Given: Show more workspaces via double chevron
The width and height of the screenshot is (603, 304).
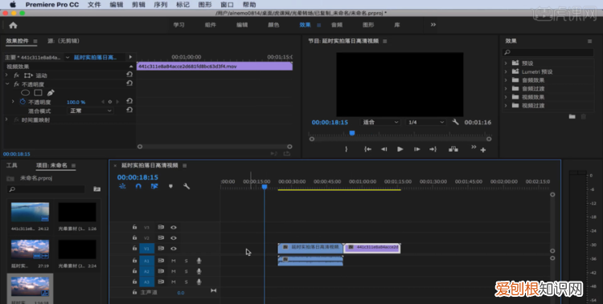Looking at the screenshot, I should pos(433,25).
